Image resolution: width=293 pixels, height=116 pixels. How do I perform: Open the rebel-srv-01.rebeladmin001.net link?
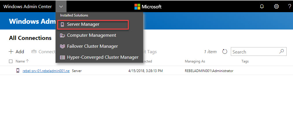[x=46, y=71]
